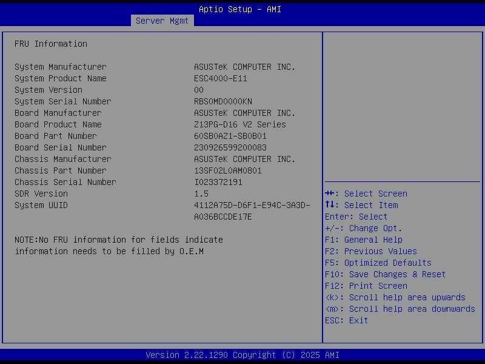Image resolution: width=485 pixels, height=364 pixels.
Task: Click the Scroll help area downwards entry
Action: pos(400,309)
